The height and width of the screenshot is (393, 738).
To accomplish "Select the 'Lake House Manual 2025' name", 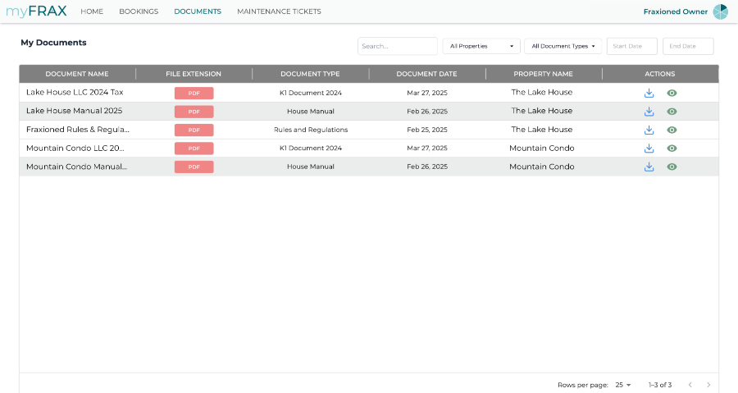I will pyautogui.click(x=75, y=111).
